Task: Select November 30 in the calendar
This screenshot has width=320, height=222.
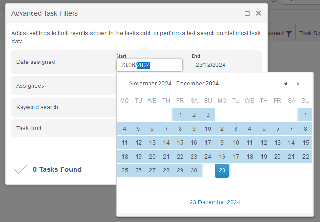Action: click(x=194, y=170)
